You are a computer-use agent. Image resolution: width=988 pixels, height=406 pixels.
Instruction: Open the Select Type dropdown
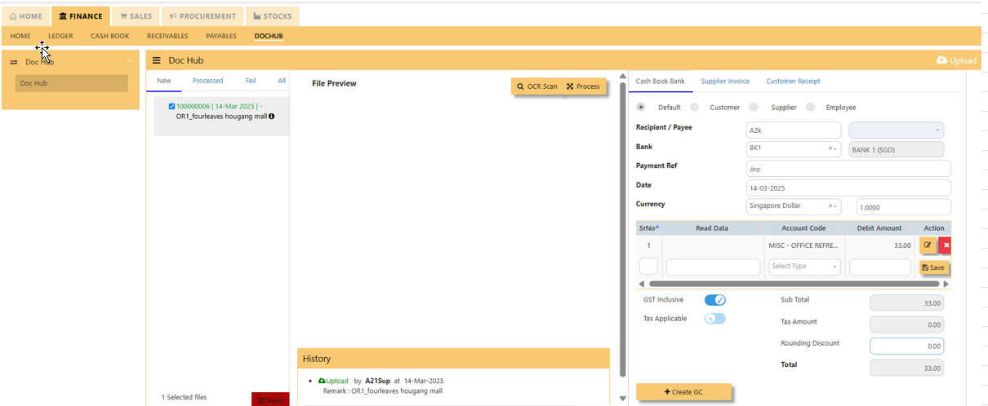click(805, 267)
